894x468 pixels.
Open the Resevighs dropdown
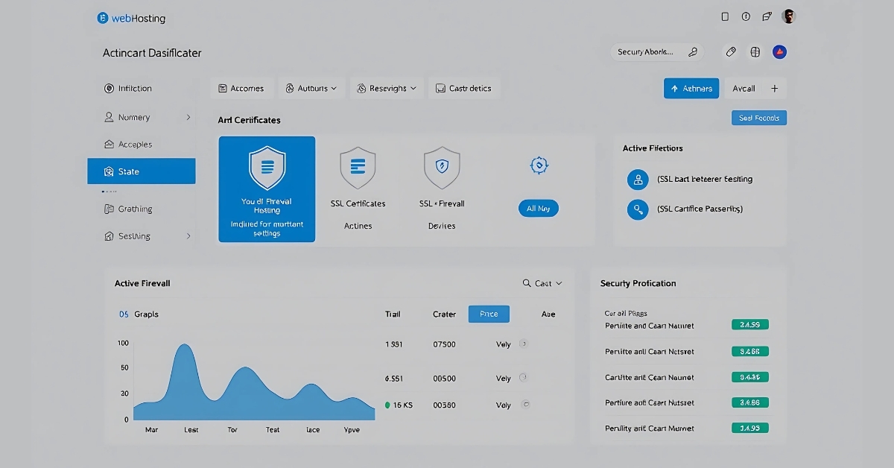387,89
